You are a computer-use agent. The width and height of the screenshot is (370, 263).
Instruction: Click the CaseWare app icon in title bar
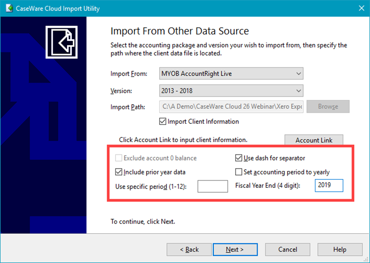[x=10, y=8]
